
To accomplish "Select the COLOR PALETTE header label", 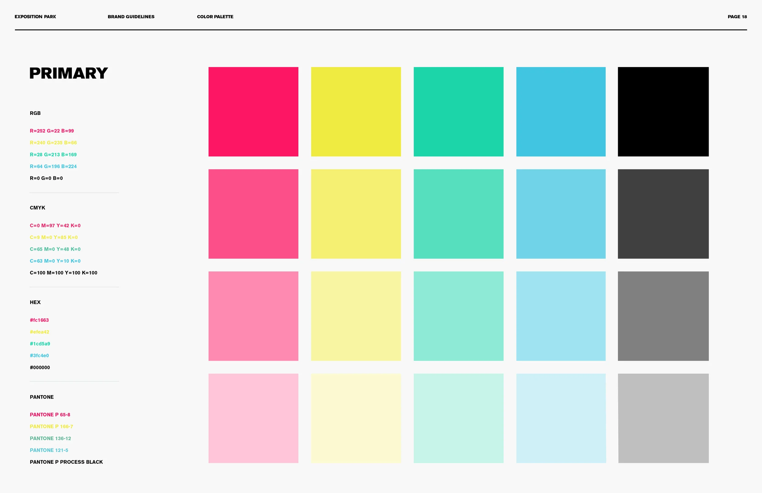I will [215, 17].
